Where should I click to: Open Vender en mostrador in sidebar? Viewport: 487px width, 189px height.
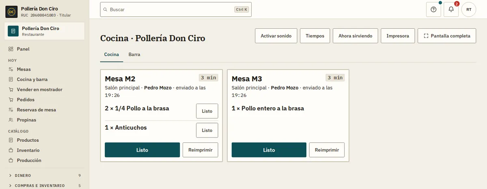click(45, 89)
